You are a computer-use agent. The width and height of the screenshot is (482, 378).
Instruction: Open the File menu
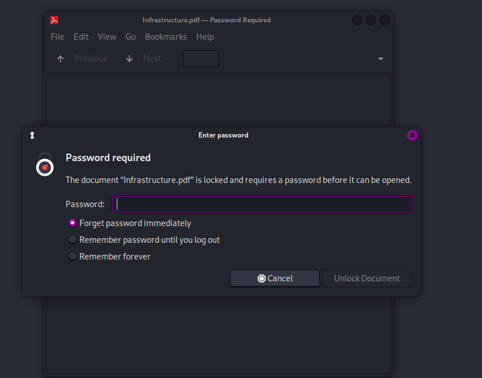click(x=58, y=37)
